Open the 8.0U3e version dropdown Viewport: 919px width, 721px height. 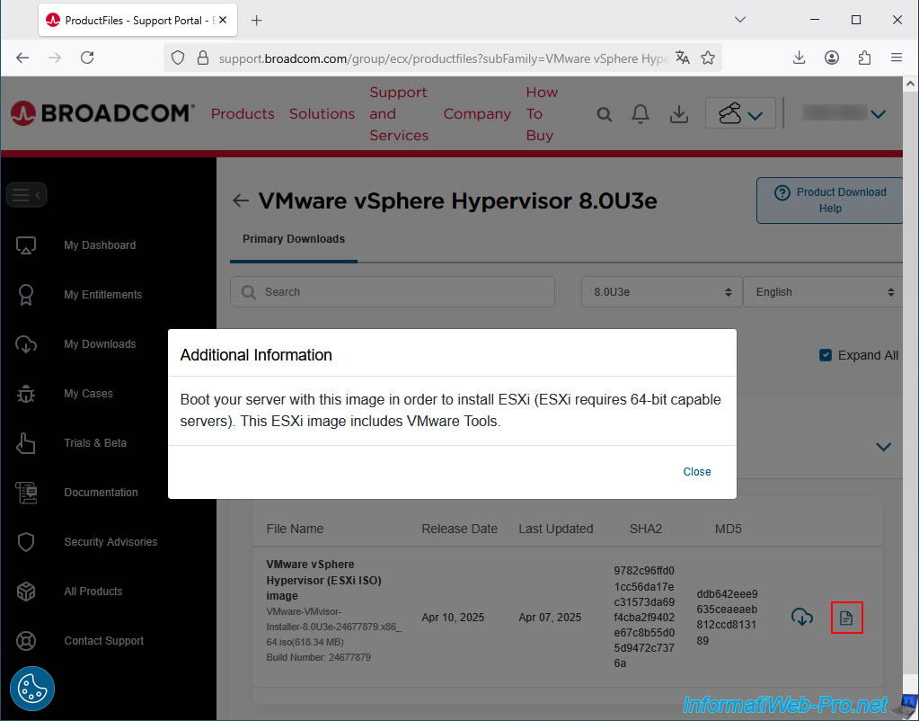pos(662,292)
